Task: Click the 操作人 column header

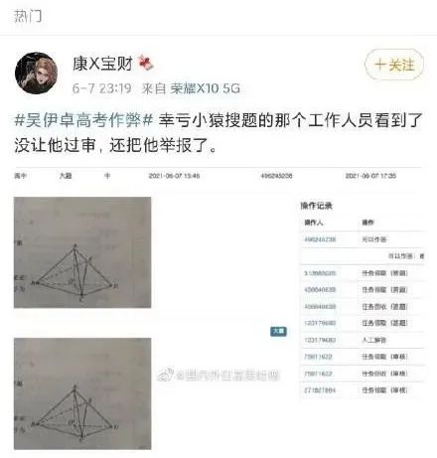Action: point(313,223)
